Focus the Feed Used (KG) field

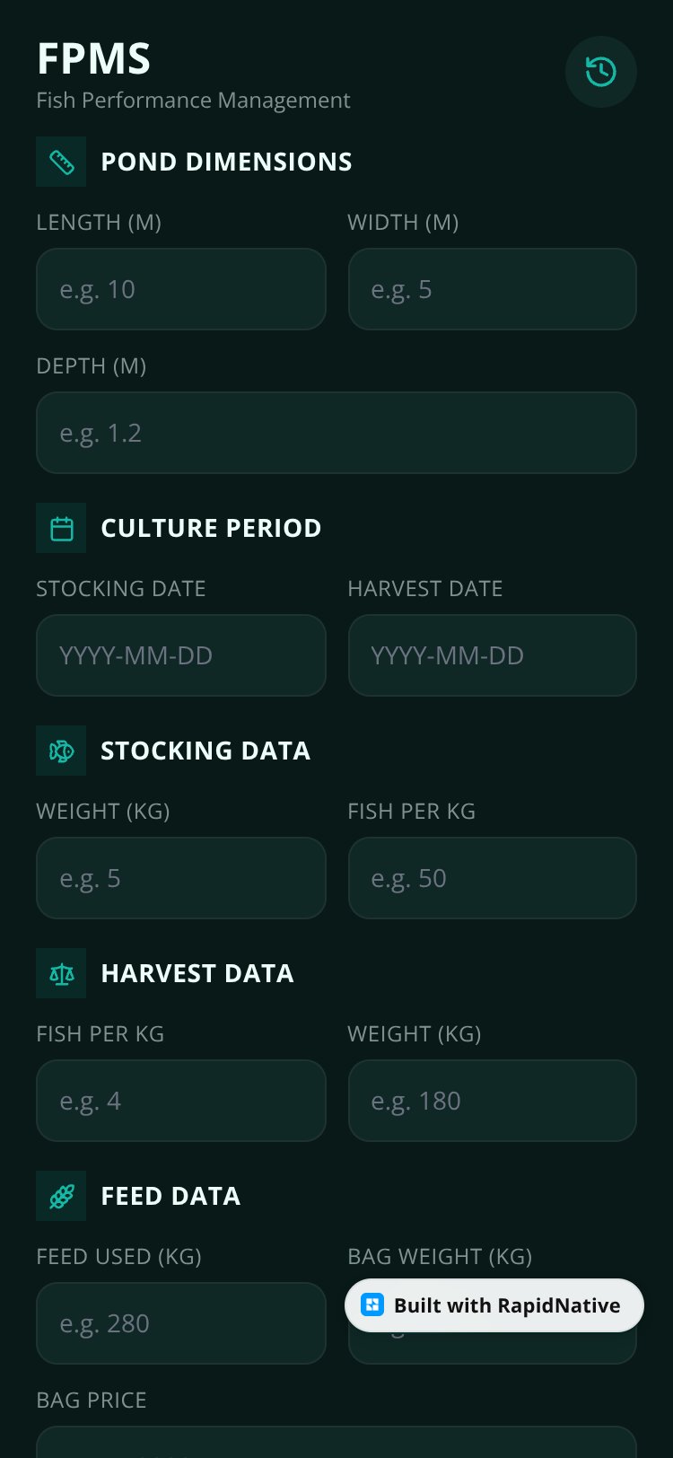(x=181, y=1323)
